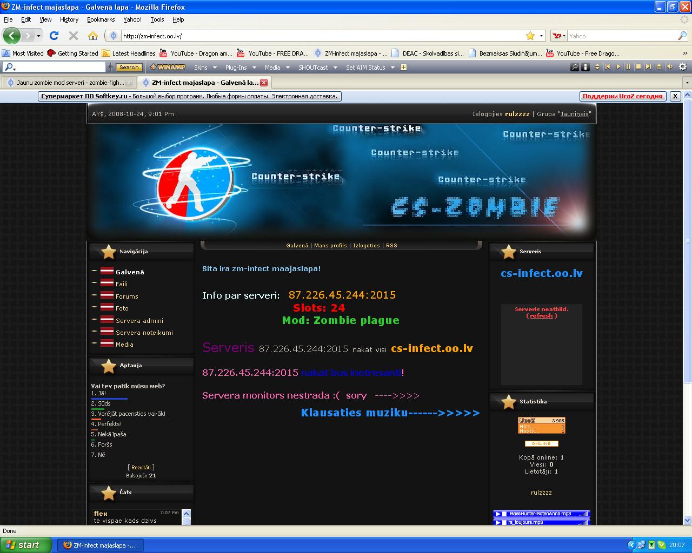Screen dimensions: 692x553
Task: Click the Latest Headlines feed bookmark
Action: tap(129, 53)
